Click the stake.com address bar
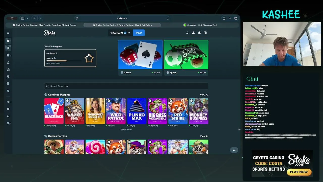The height and width of the screenshot is (182, 323). click(122, 18)
